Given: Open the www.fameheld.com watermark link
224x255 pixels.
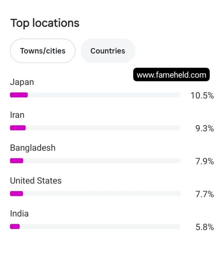Looking at the screenshot, I should (x=171, y=75).
